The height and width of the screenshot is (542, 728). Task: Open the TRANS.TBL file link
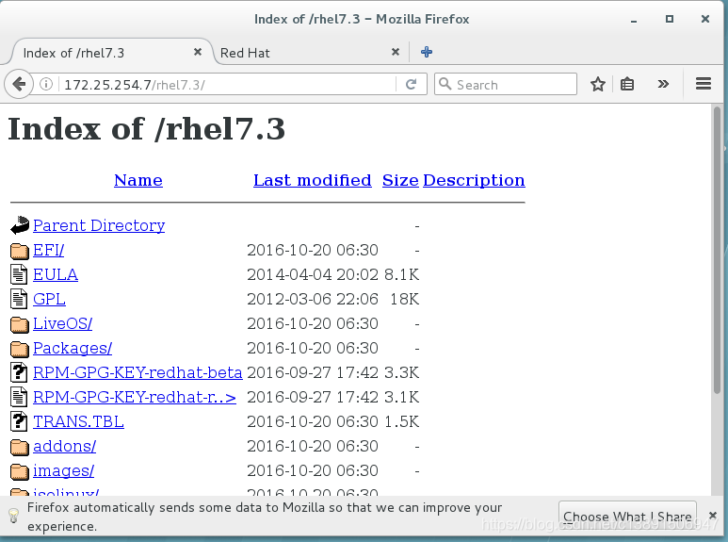click(x=78, y=421)
